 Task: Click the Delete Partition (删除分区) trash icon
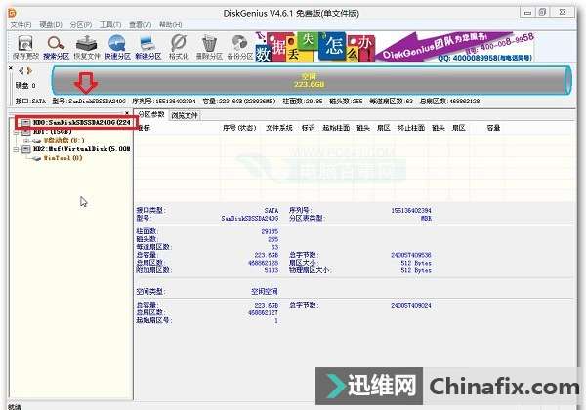pyautogui.click(x=209, y=48)
